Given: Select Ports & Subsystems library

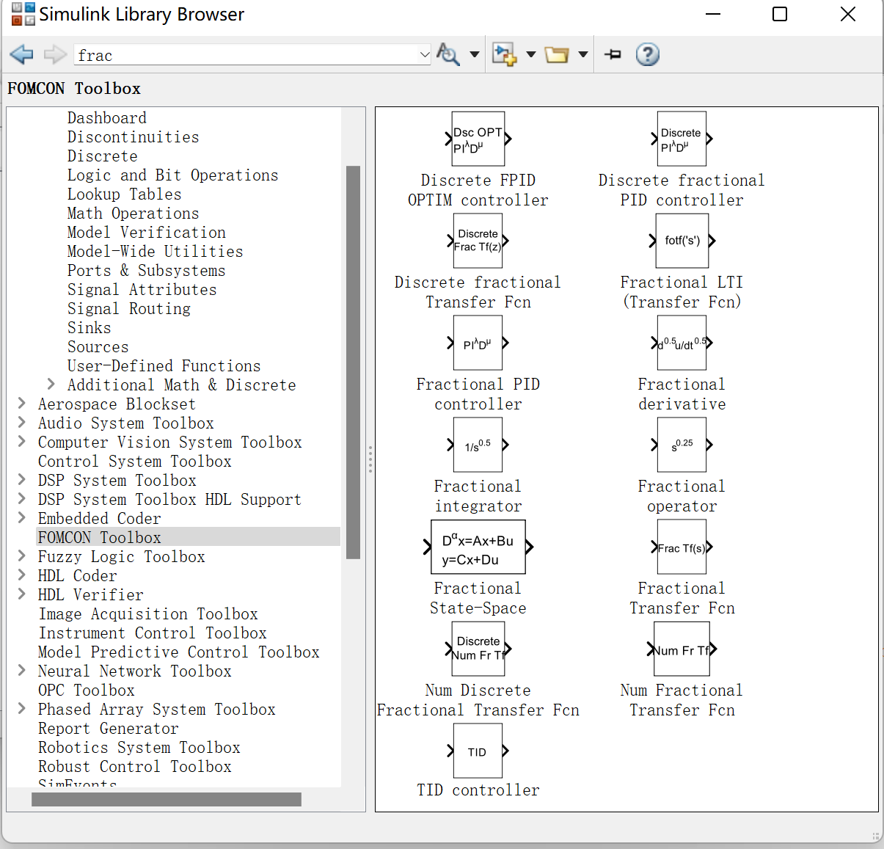Looking at the screenshot, I should [147, 271].
